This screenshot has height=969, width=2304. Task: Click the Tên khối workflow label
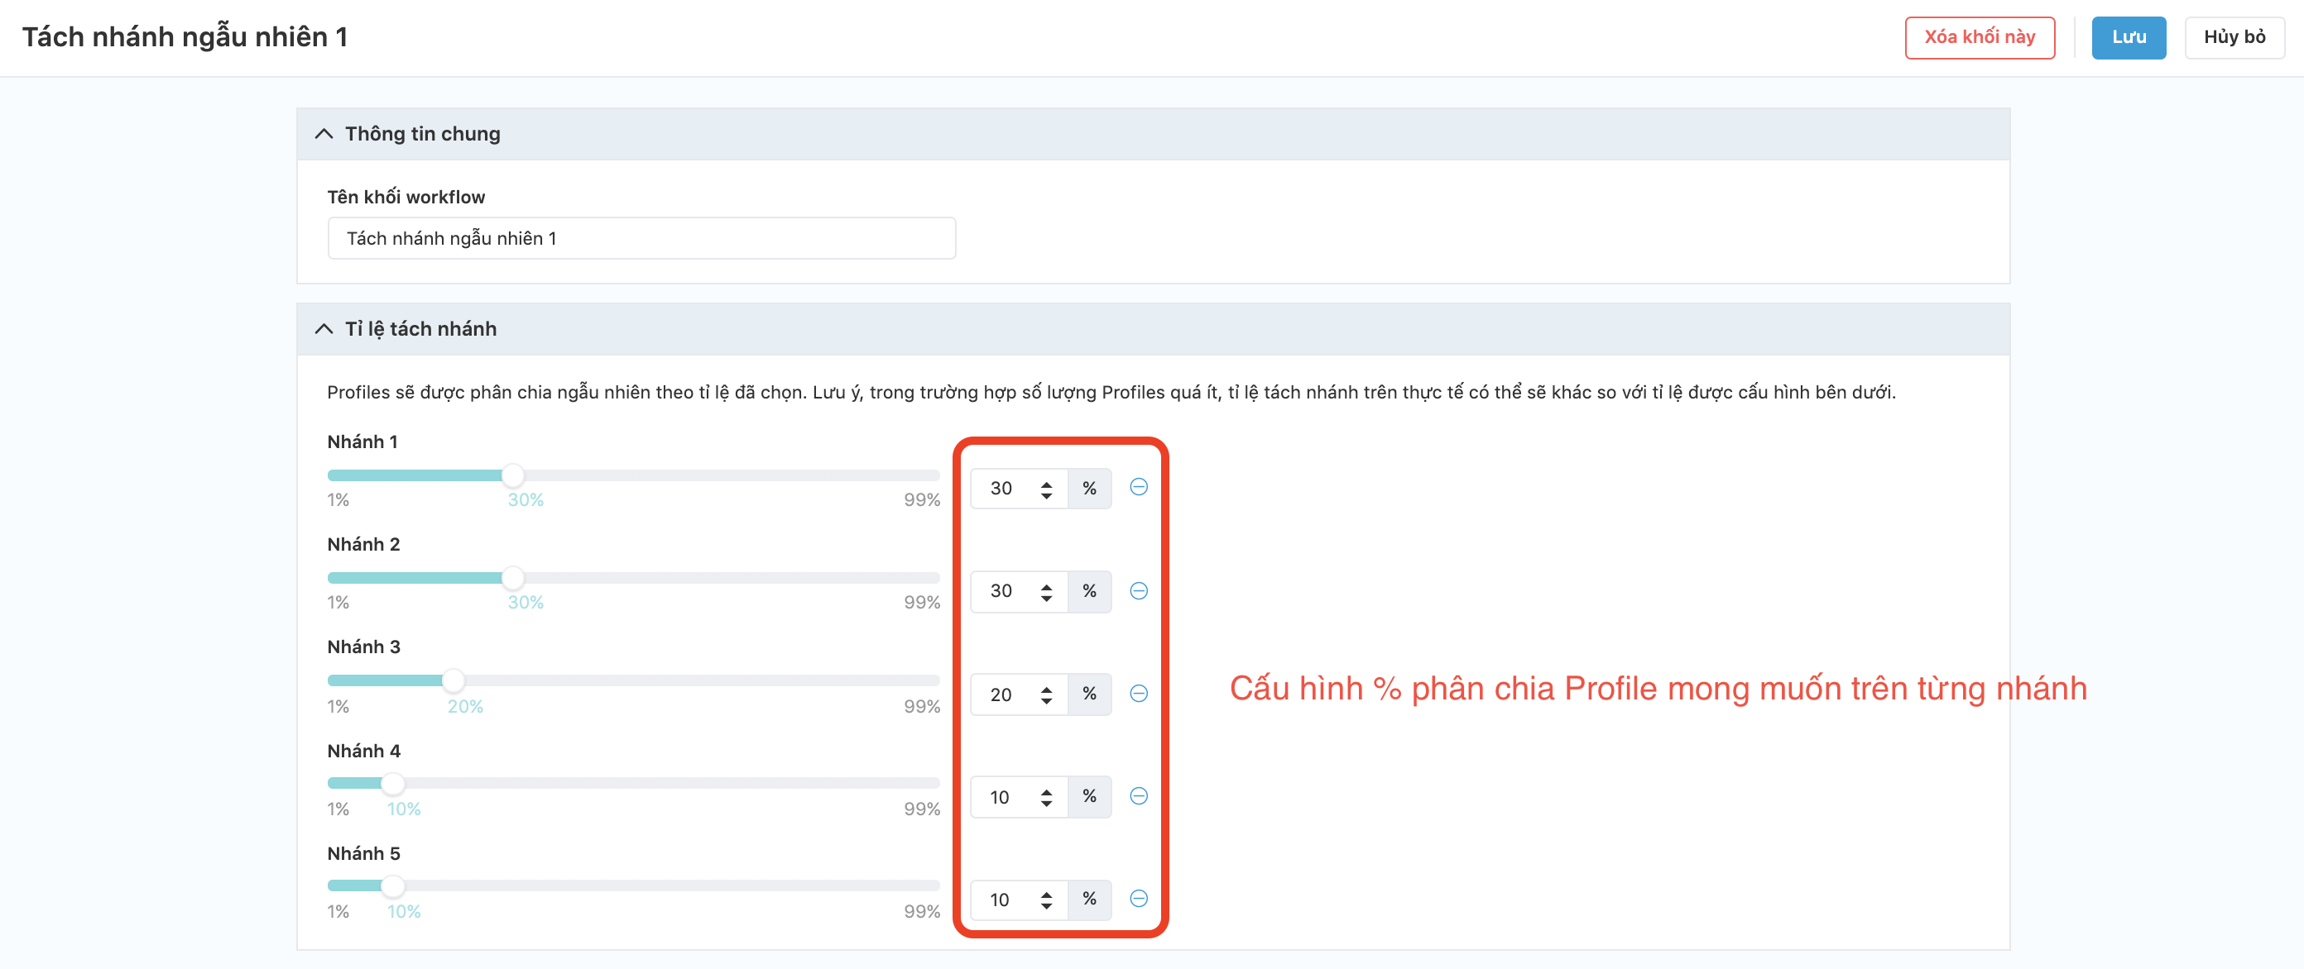click(406, 198)
